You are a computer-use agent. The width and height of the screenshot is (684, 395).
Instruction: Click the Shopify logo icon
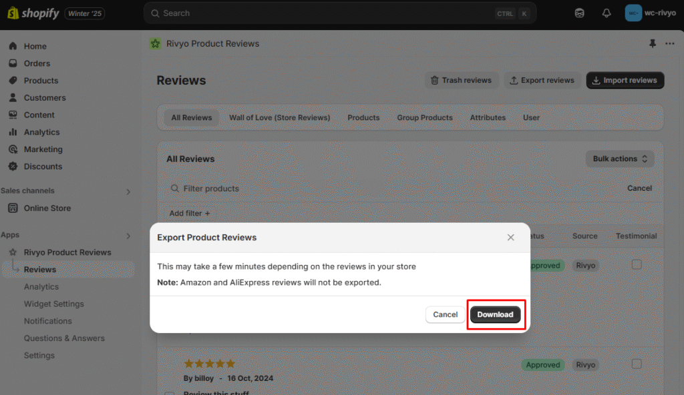(x=11, y=13)
